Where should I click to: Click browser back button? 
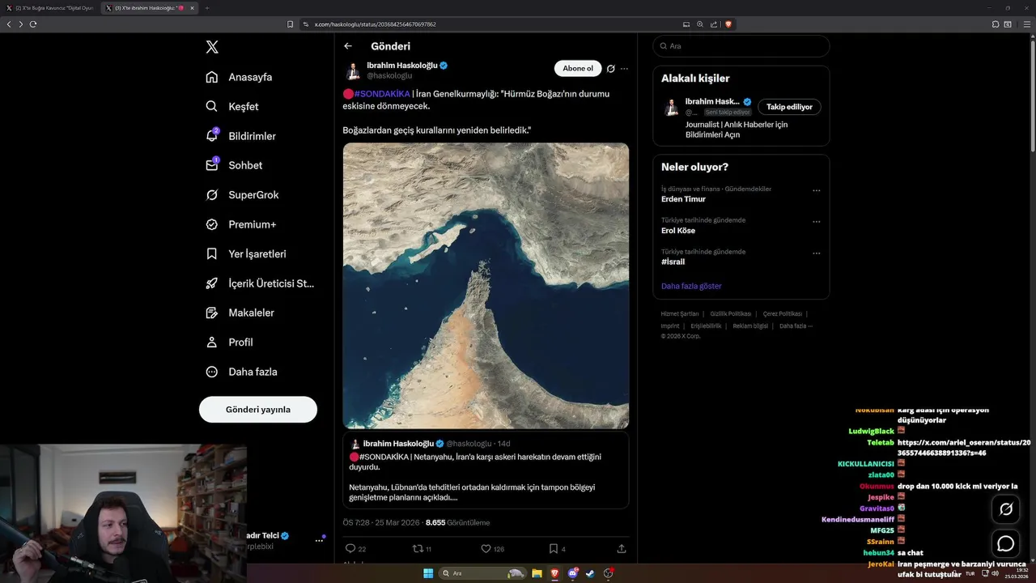pyautogui.click(x=9, y=24)
